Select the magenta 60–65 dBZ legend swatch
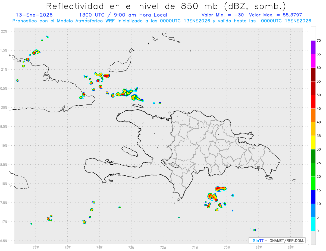 (313, 61)
